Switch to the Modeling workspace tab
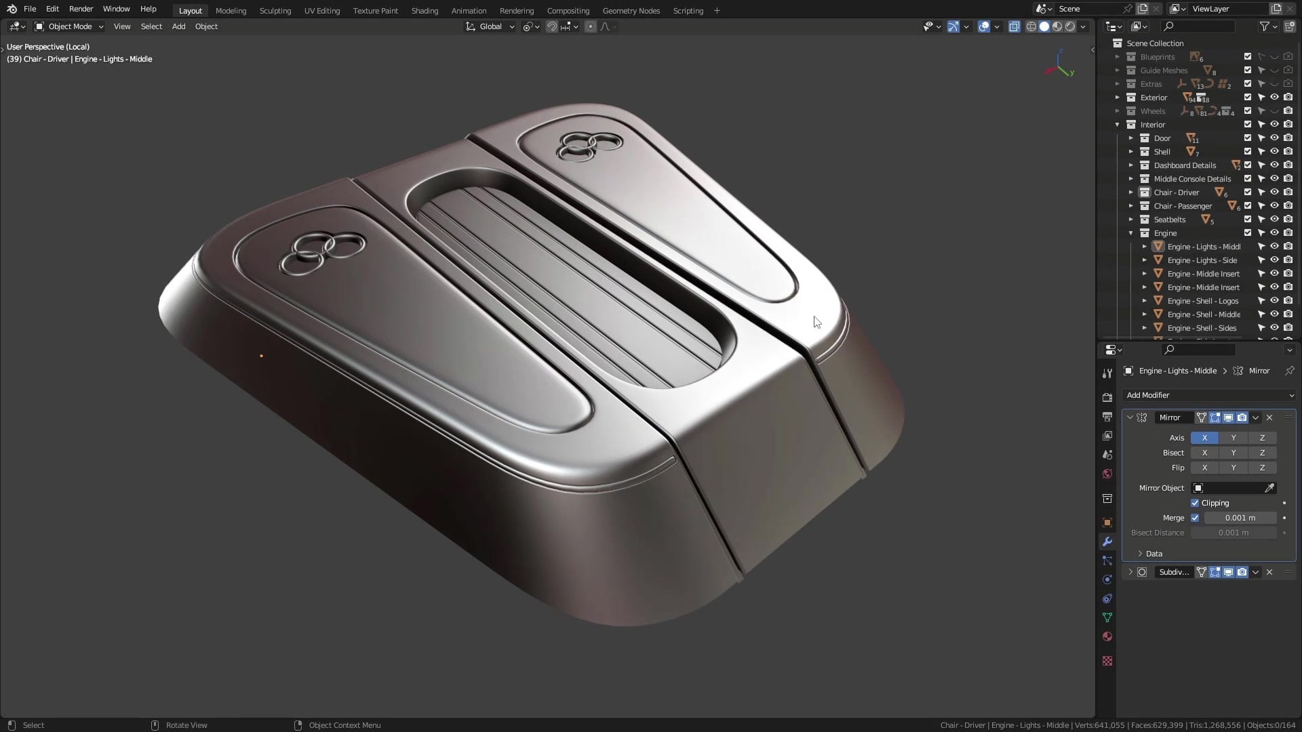The height and width of the screenshot is (732, 1302). [x=231, y=10]
